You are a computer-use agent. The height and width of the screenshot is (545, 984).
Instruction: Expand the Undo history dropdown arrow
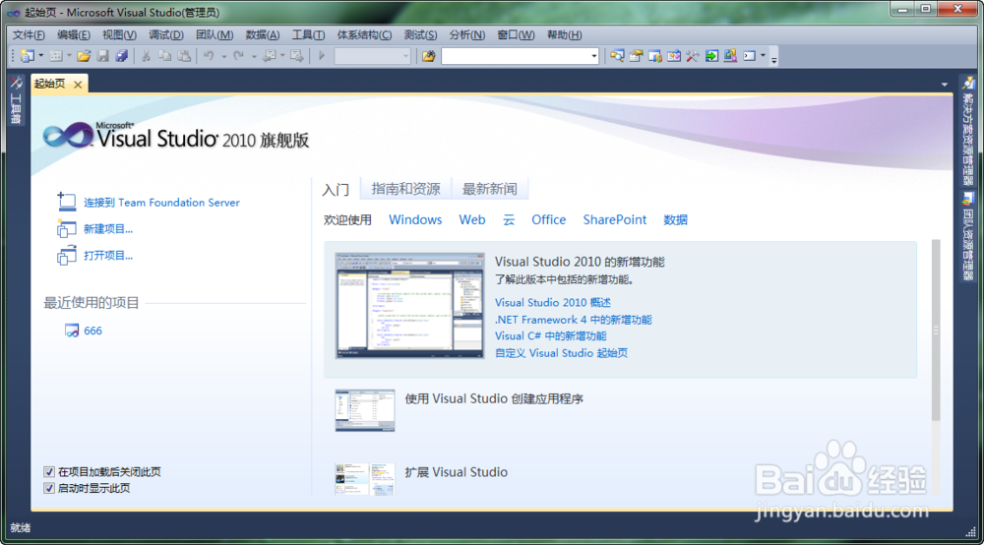(223, 56)
